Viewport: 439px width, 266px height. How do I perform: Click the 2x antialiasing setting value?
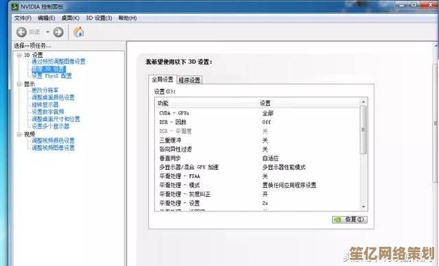(x=265, y=203)
